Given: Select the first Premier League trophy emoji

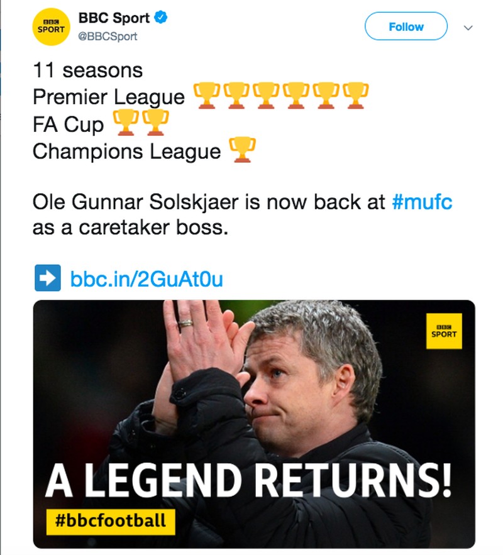Looking at the screenshot, I should point(206,96).
